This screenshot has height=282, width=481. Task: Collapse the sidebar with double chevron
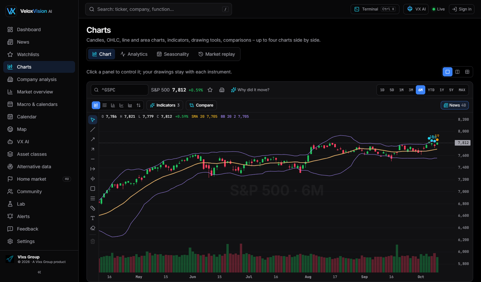(x=39, y=272)
